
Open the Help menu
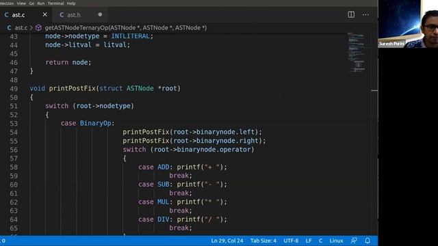[x=71, y=3]
